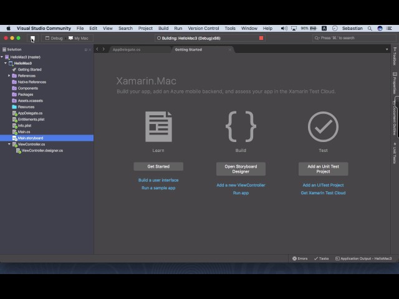Screen dimensions: 399x299
Task: Click the Get Started button
Action: coord(158,166)
